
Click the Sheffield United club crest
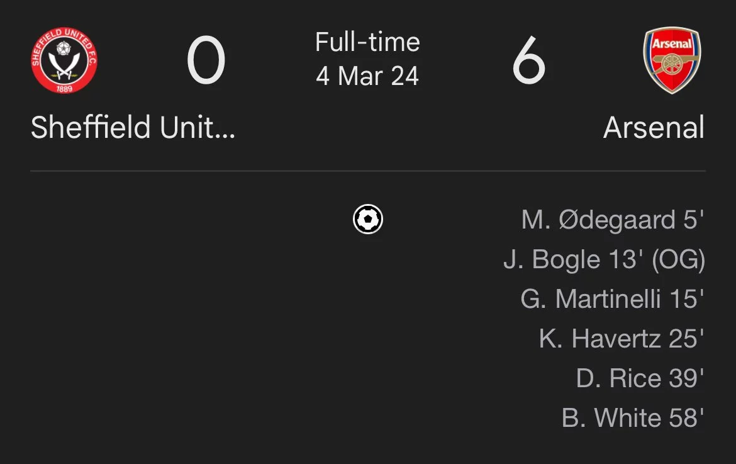tap(64, 60)
